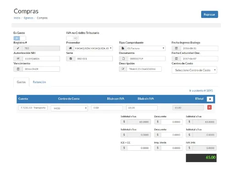Click the Documento number input field
The width and height of the screenshot is (231, 174).
147,58
